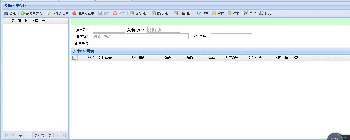
Task: Click 新增明细 add detail icon
Action: [132, 13]
